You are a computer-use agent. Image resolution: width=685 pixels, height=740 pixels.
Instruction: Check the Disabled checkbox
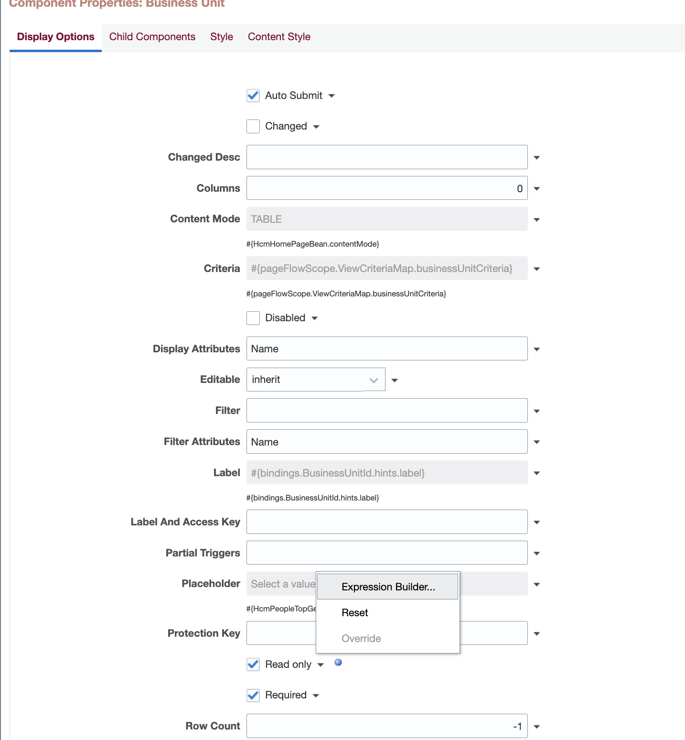pyautogui.click(x=253, y=318)
